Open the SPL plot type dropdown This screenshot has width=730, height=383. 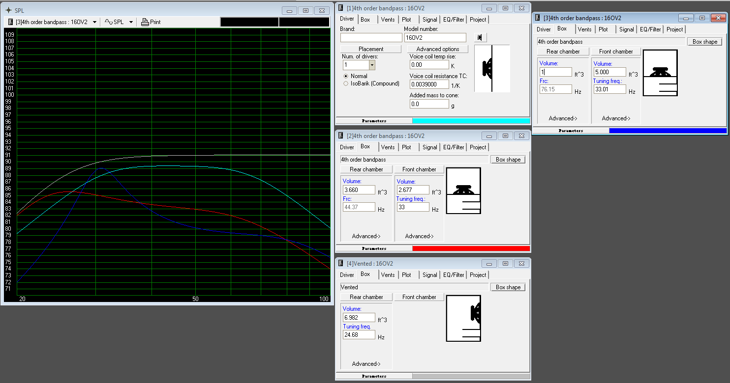(x=131, y=22)
